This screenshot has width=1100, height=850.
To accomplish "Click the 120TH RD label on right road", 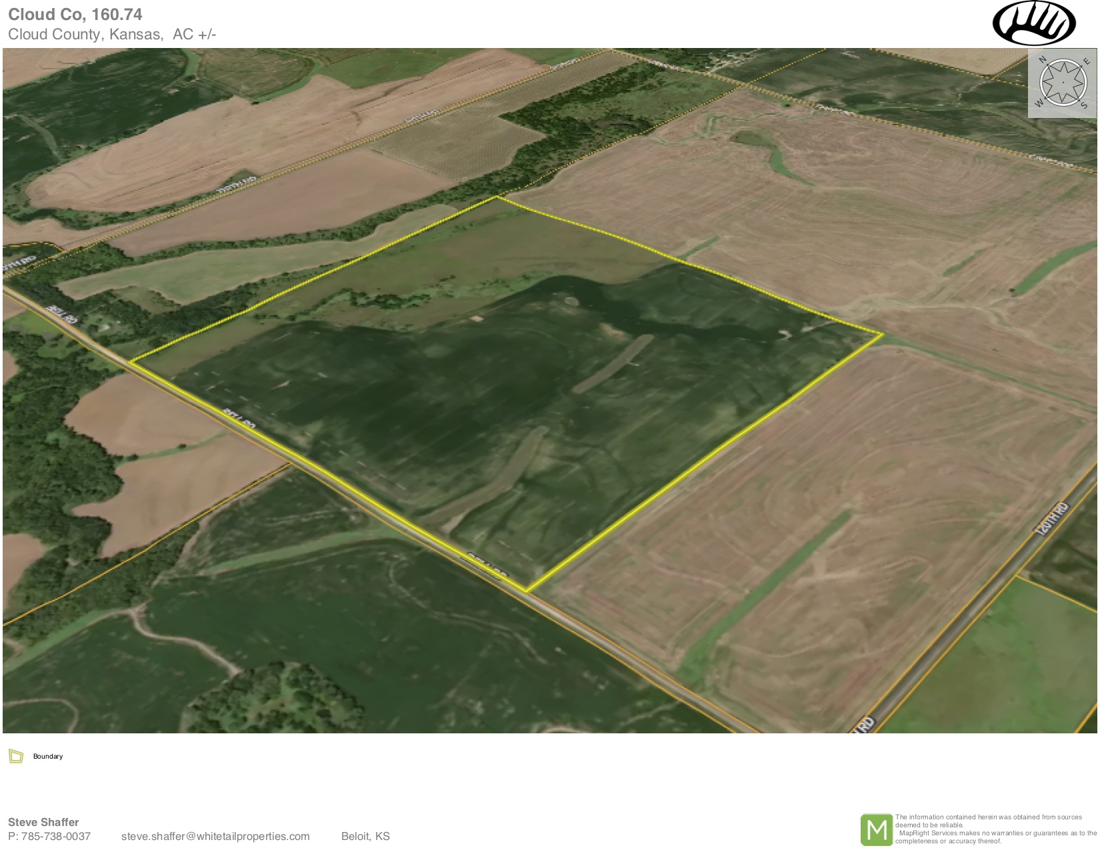I will 1053,519.
